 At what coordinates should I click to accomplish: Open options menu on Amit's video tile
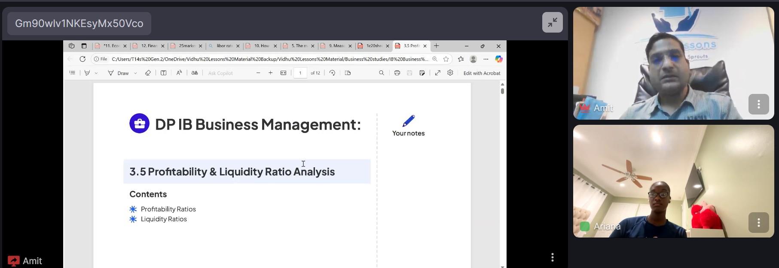[x=758, y=104]
